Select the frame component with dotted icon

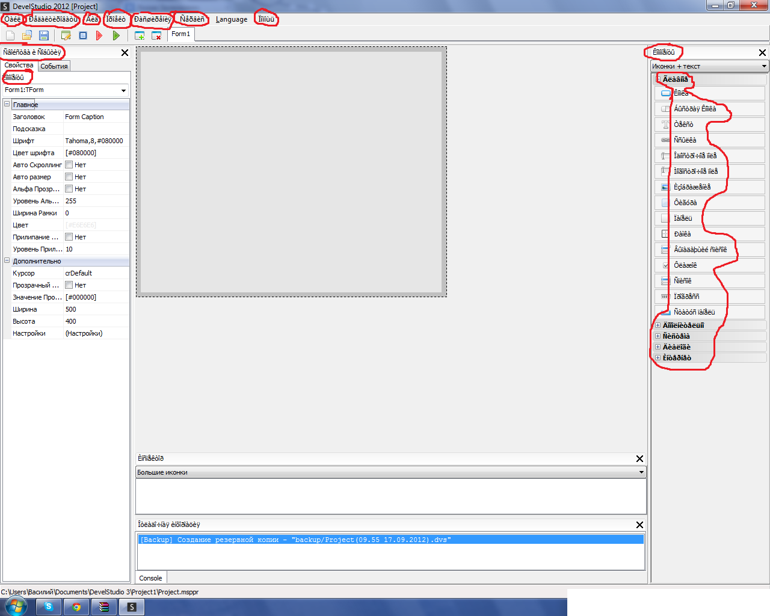(710, 234)
